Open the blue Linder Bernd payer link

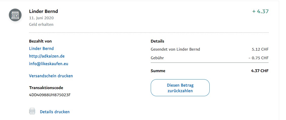41,48
